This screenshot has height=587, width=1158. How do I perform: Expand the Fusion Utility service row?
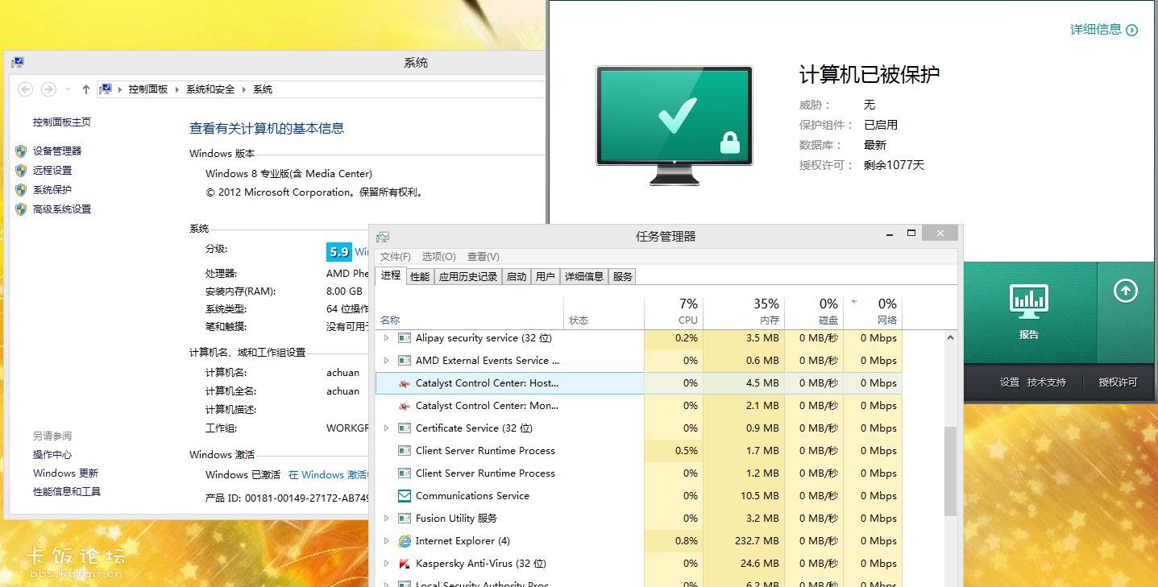pyautogui.click(x=386, y=519)
